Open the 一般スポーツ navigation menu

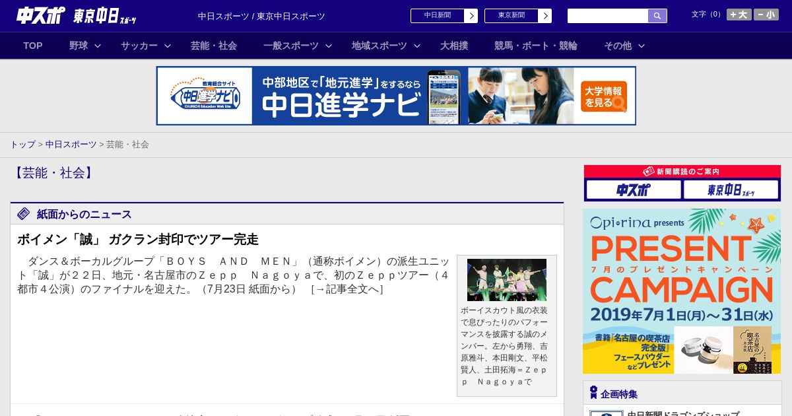pos(291,46)
